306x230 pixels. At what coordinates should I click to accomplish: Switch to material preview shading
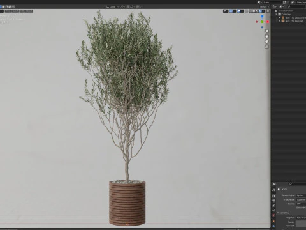tap(257, 11)
